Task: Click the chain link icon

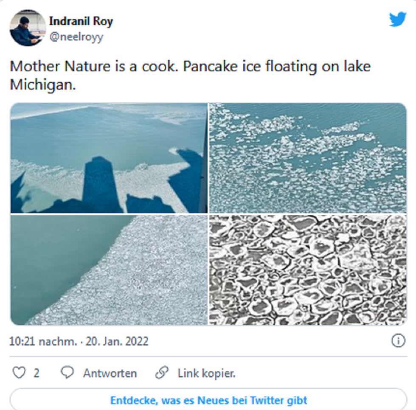Action: pyautogui.click(x=162, y=373)
